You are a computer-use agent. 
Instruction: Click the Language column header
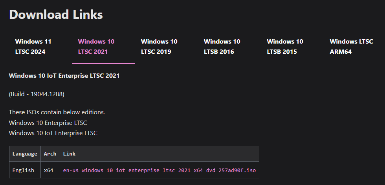25,154
